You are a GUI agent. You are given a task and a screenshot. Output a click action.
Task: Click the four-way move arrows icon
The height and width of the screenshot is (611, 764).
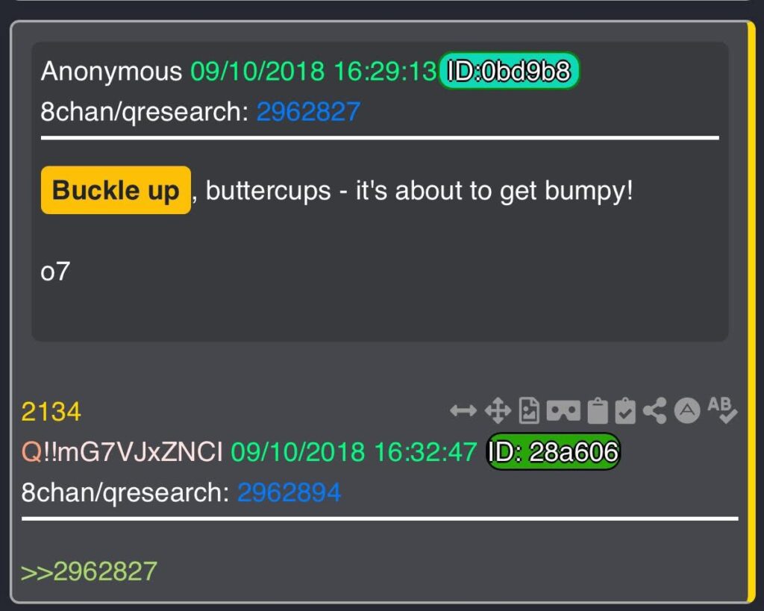498,411
